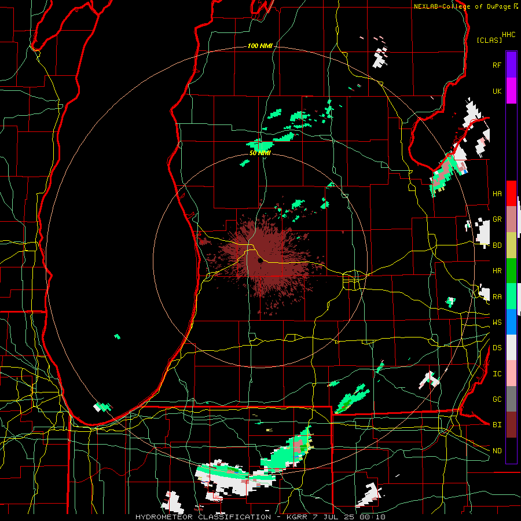Click the 'IC' legend label

point(497,373)
